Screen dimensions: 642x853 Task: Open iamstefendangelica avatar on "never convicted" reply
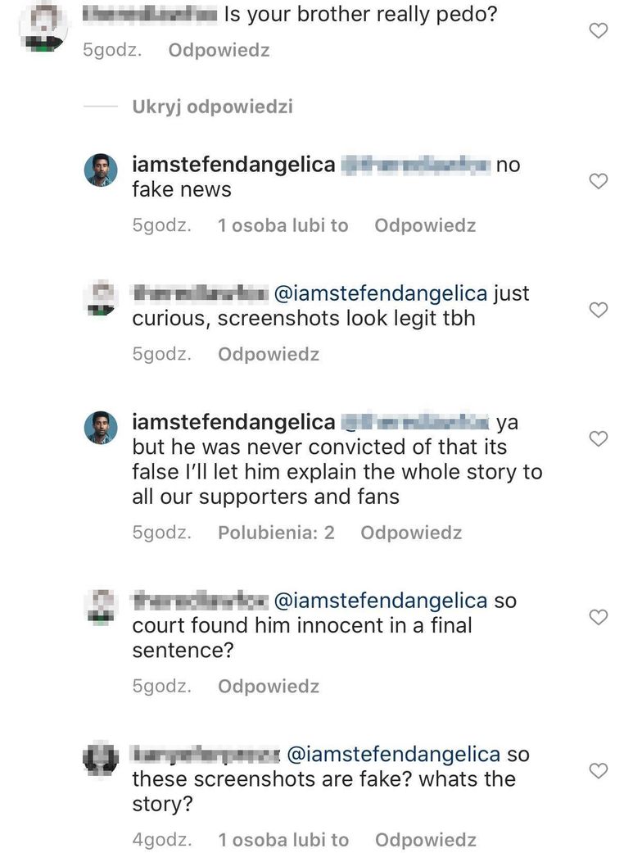click(101, 428)
